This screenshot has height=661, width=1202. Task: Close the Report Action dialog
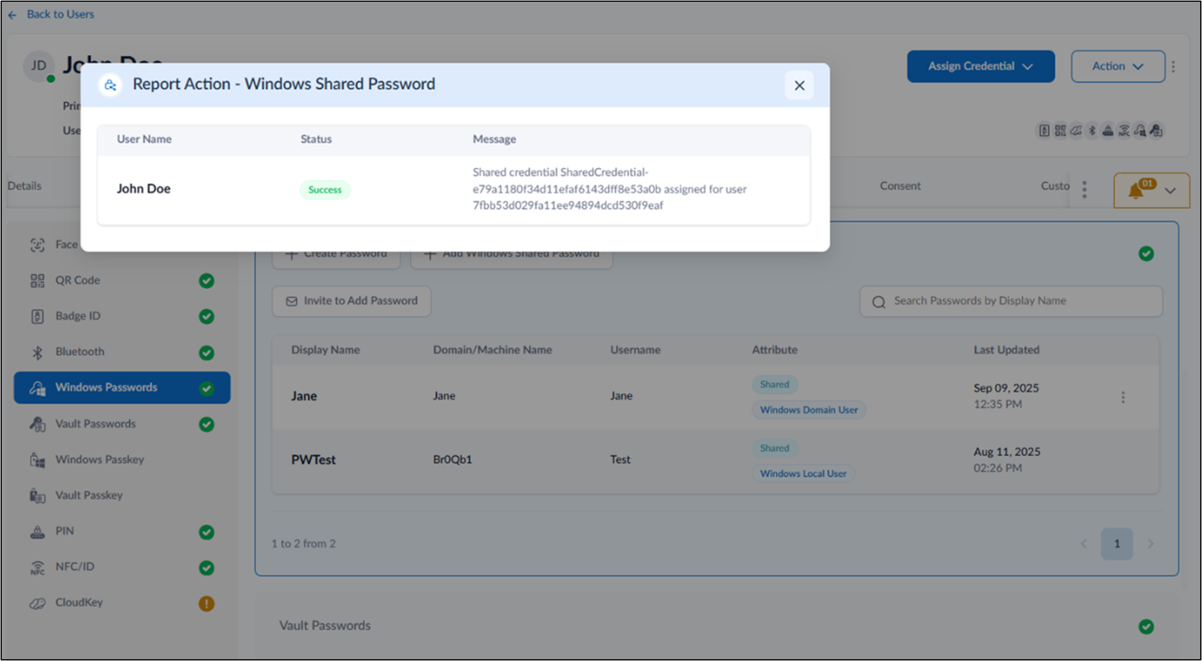799,86
